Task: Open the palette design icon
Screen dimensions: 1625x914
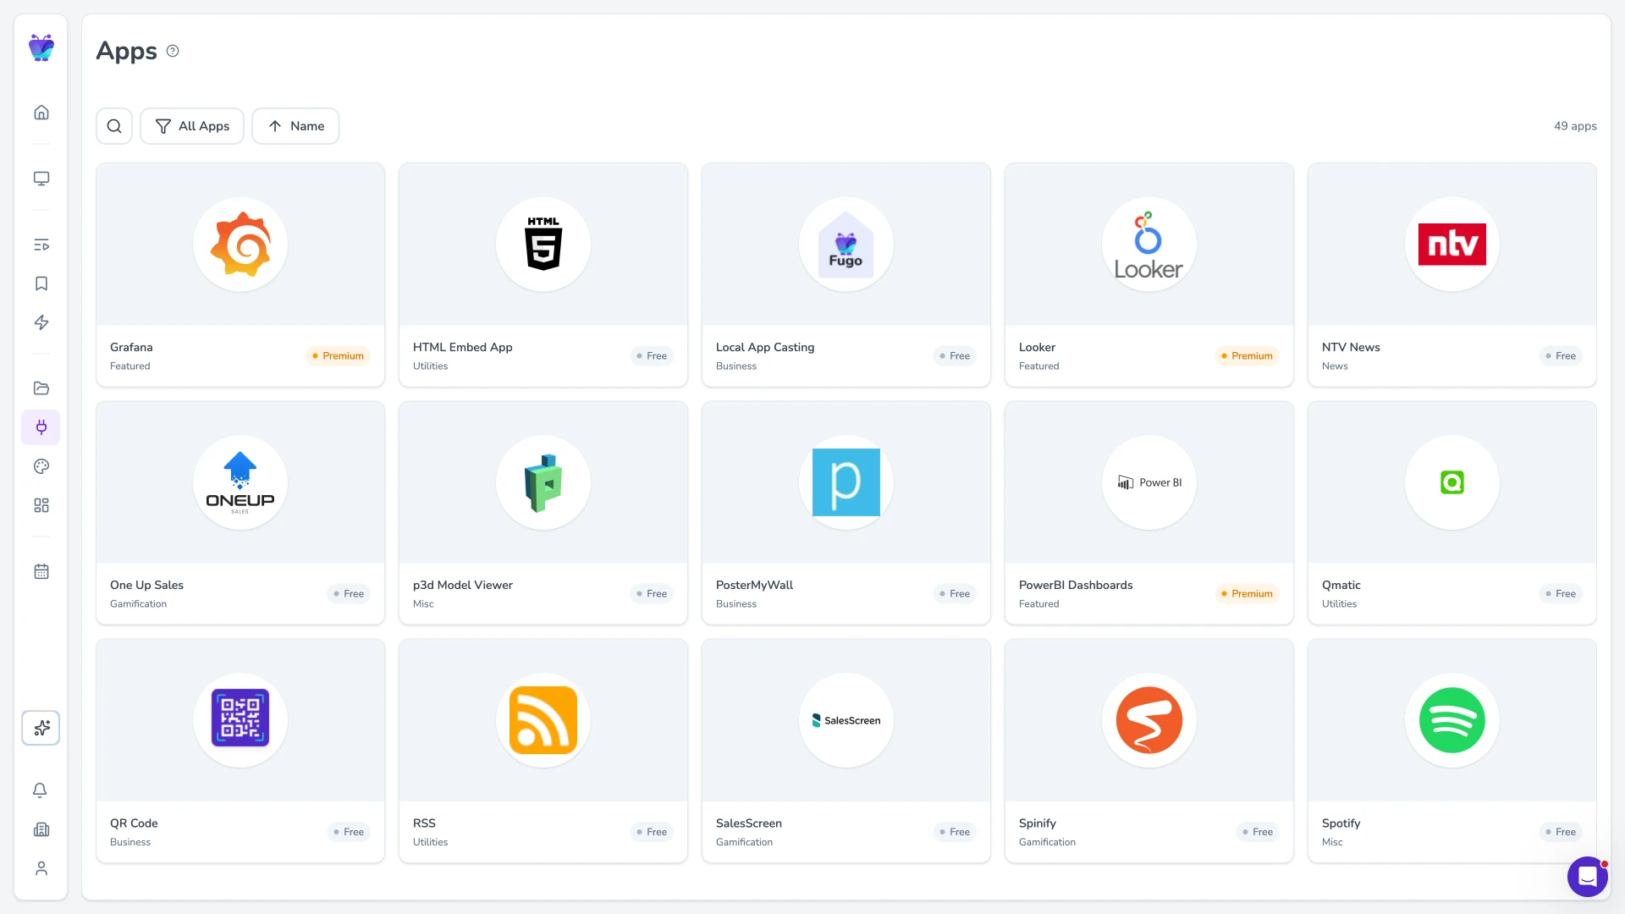Action: click(x=41, y=466)
